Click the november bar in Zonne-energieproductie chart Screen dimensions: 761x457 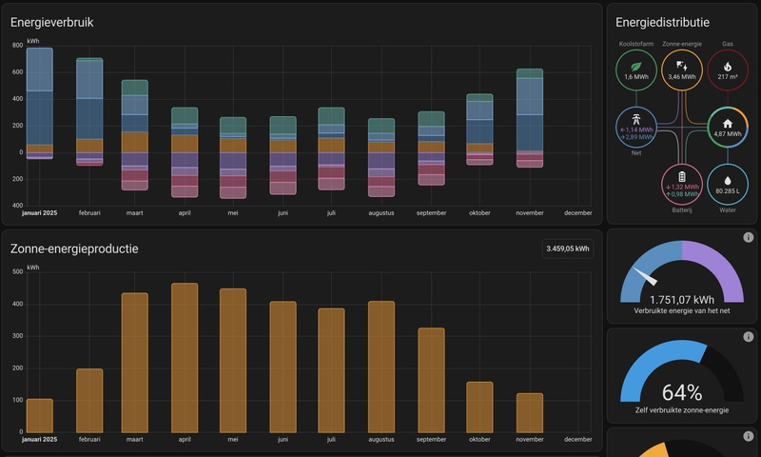530,413
